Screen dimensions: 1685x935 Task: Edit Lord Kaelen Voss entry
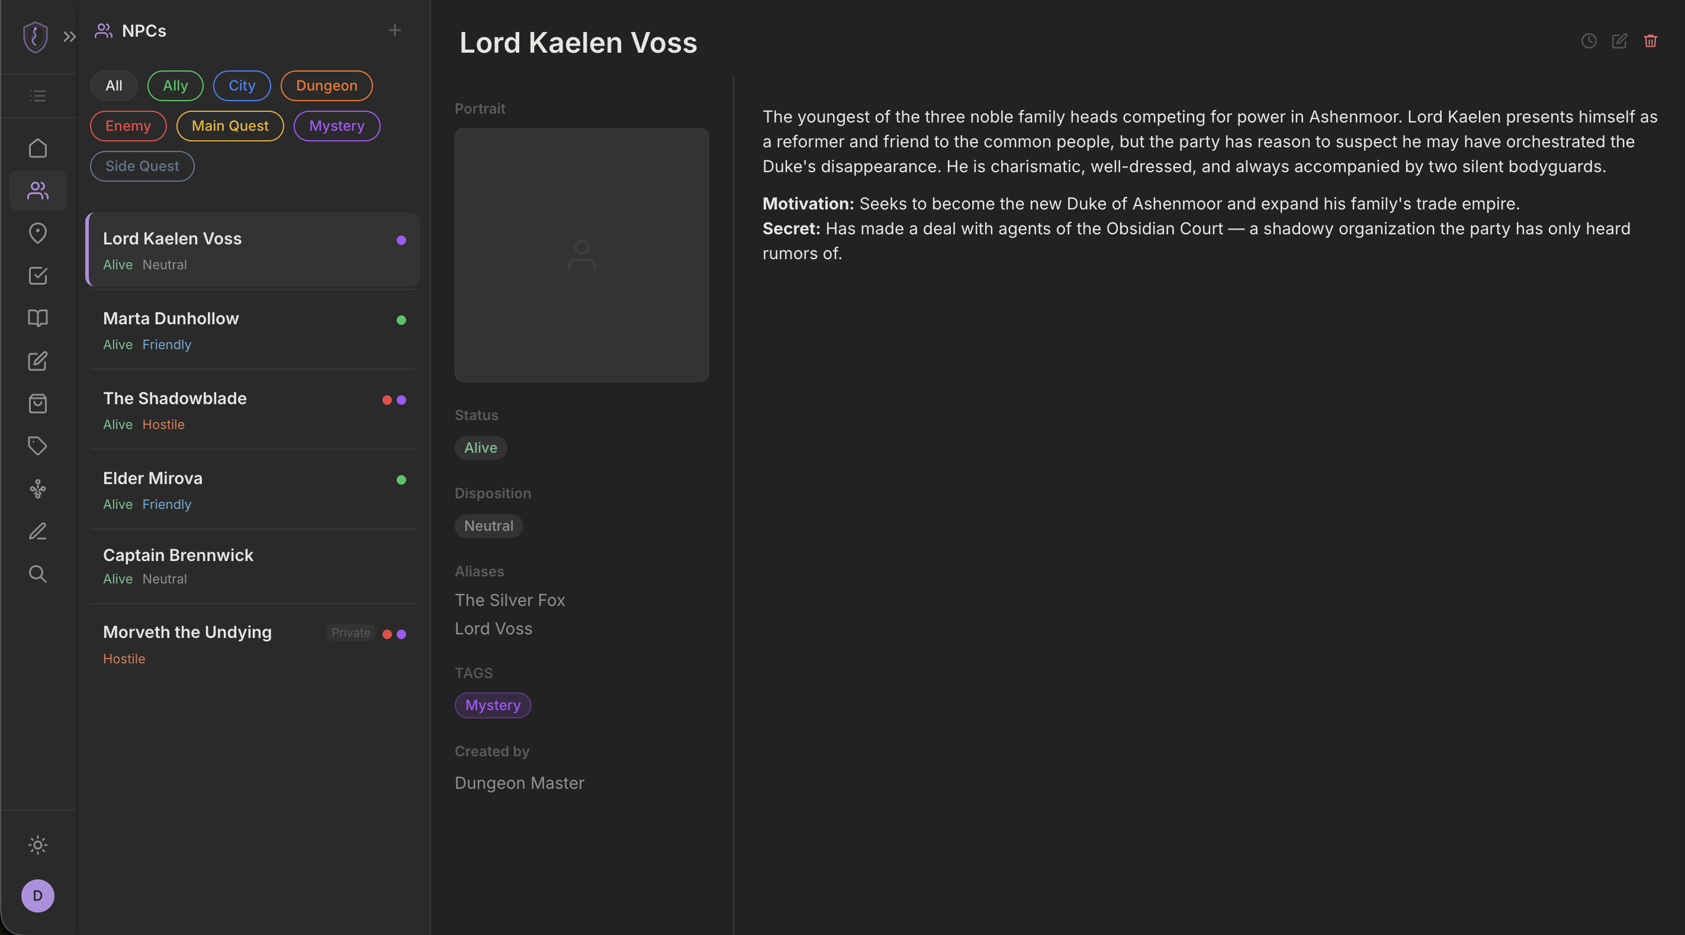[x=1620, y=41]
